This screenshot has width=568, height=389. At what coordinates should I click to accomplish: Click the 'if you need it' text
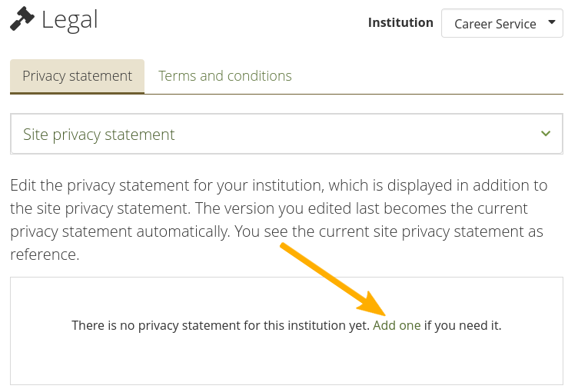coord(463,325)
